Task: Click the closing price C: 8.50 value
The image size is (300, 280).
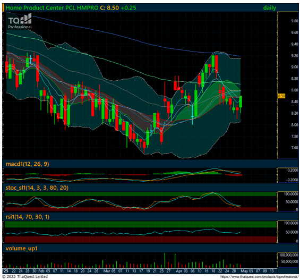Action: click(109, 8)
